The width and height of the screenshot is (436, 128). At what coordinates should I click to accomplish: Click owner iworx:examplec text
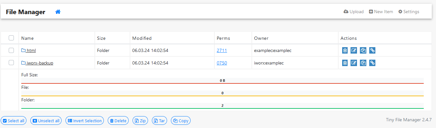click(x=269, y=63)
